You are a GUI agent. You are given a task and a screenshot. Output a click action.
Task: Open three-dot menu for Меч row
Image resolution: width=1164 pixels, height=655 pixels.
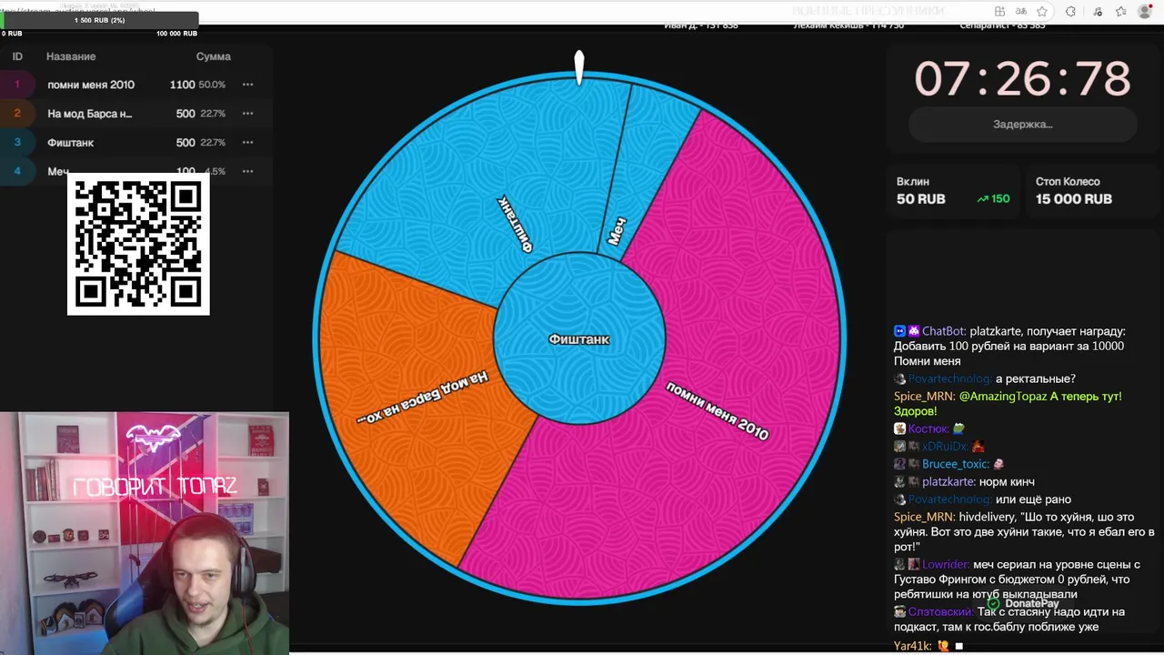pyautogui.click(x=247, y=171)
